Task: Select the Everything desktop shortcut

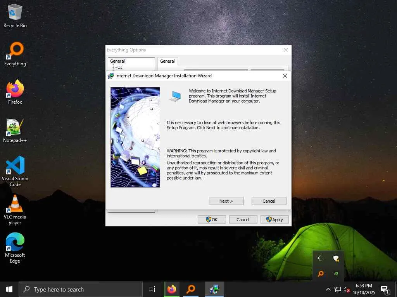Action: click(15, 54)
